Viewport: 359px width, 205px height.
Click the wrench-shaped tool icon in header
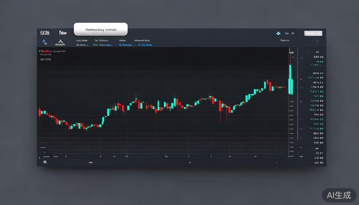click(60, 41)
